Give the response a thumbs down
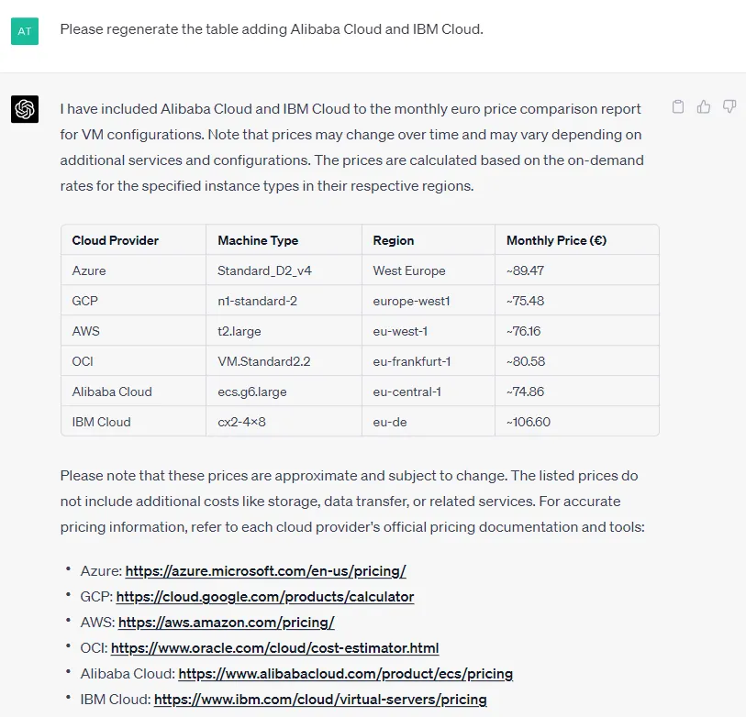 pos(729,106)
